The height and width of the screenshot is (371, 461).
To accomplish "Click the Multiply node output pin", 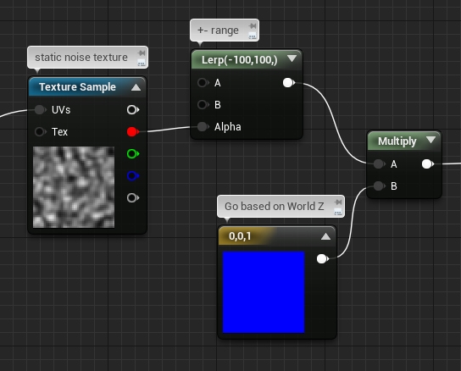I will click(x=427, y=164).
